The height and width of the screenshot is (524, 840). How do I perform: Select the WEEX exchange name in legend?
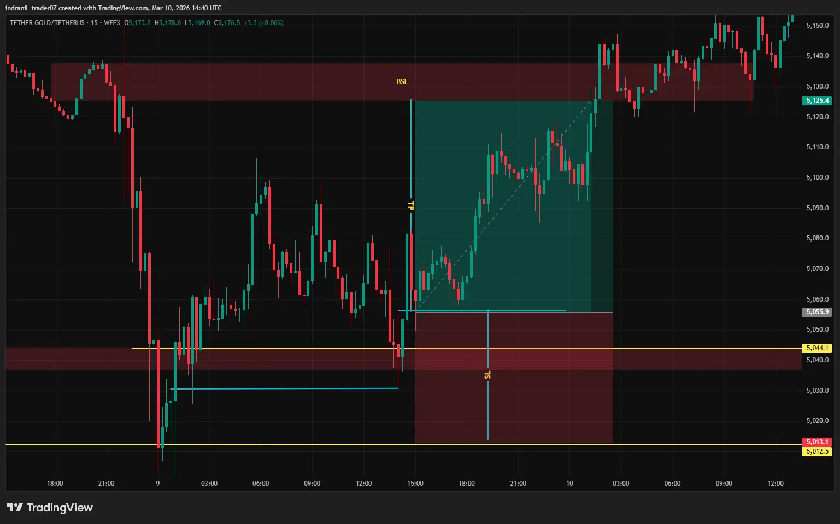point(112,23)
